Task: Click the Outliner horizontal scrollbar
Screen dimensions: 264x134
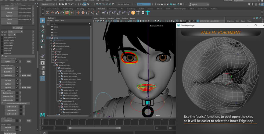Action: tap(68, 116)
